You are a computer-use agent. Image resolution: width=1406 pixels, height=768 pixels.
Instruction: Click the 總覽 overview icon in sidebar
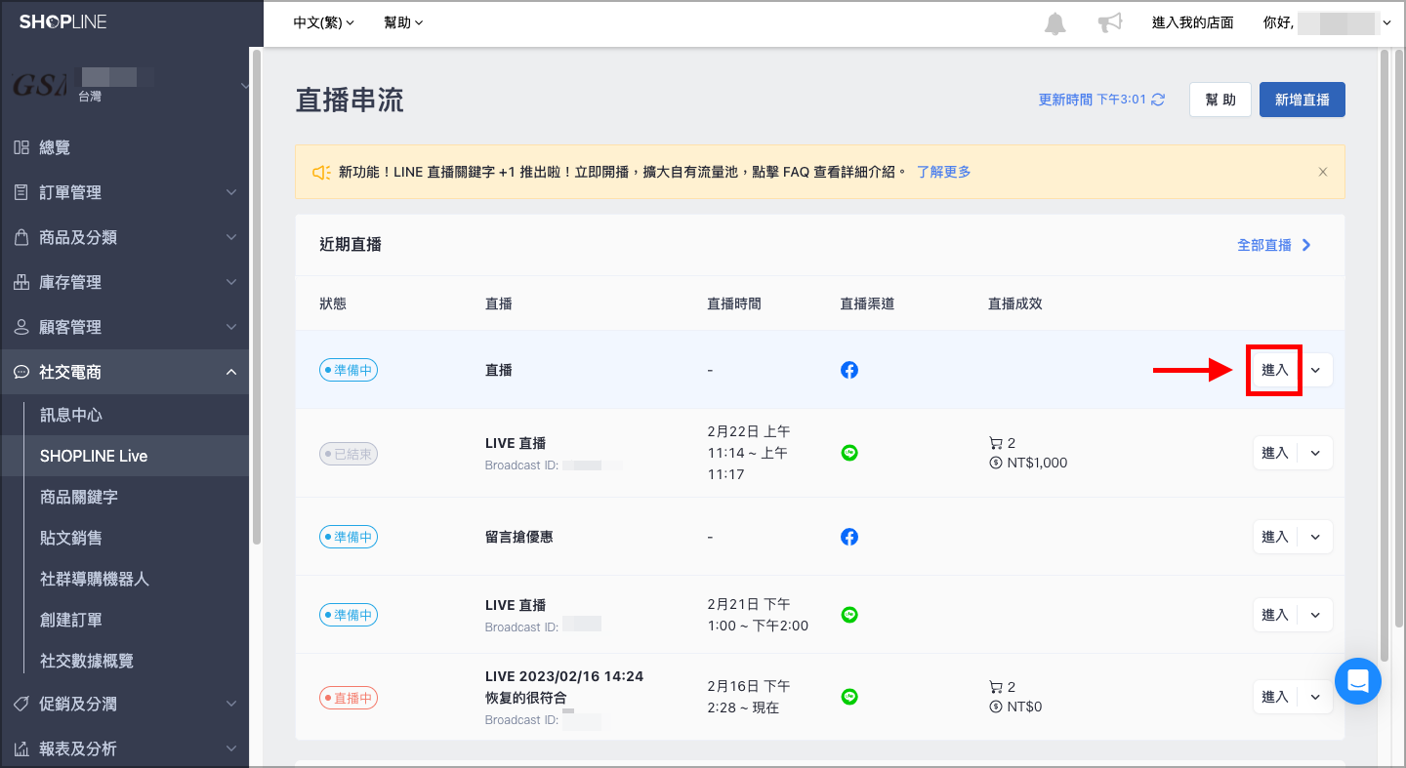(21, 147)
